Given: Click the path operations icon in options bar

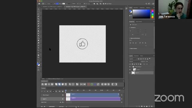Looking at the screenshot, I should (x=94, y=4).
